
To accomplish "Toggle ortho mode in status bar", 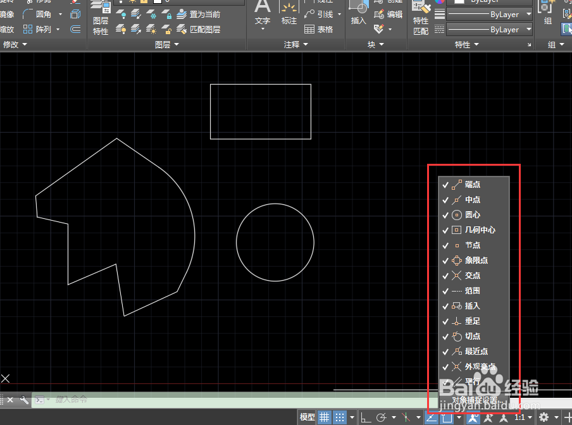I will click(366, 417).
